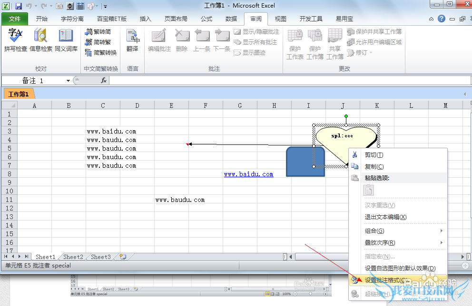The image size is (472, 306).
Task: Go to previous comment 上一条
Action: tap(202, 40)
